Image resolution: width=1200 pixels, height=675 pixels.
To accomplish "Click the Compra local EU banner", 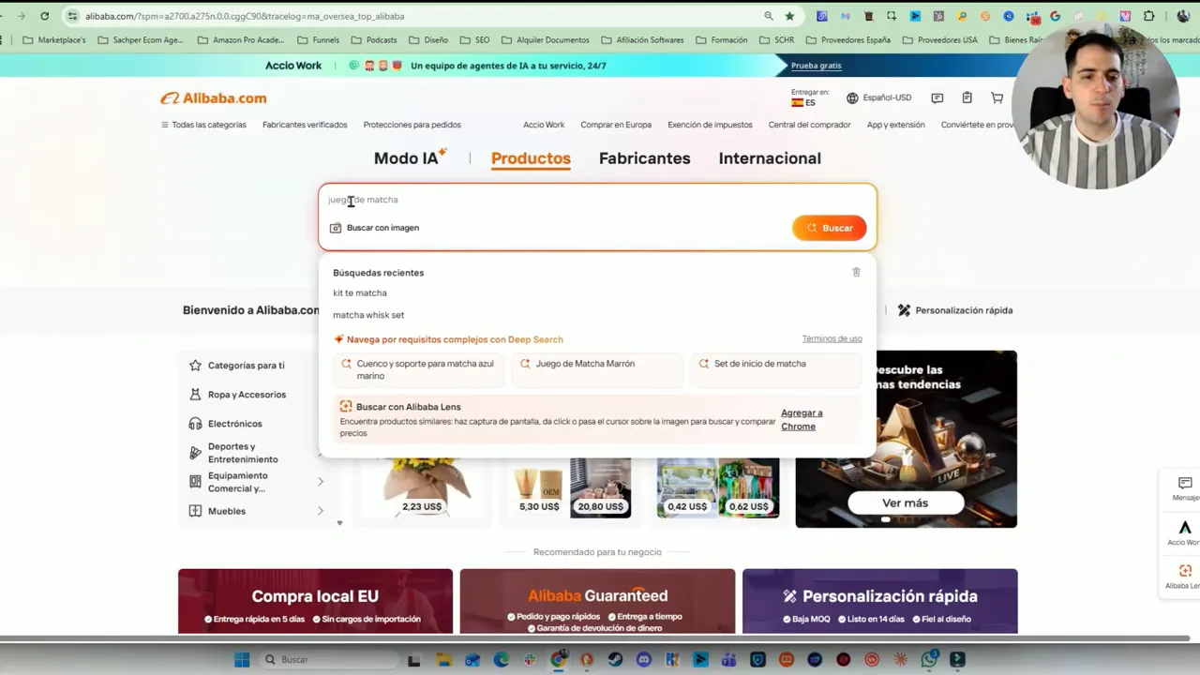I will click(x=315, y=601).
